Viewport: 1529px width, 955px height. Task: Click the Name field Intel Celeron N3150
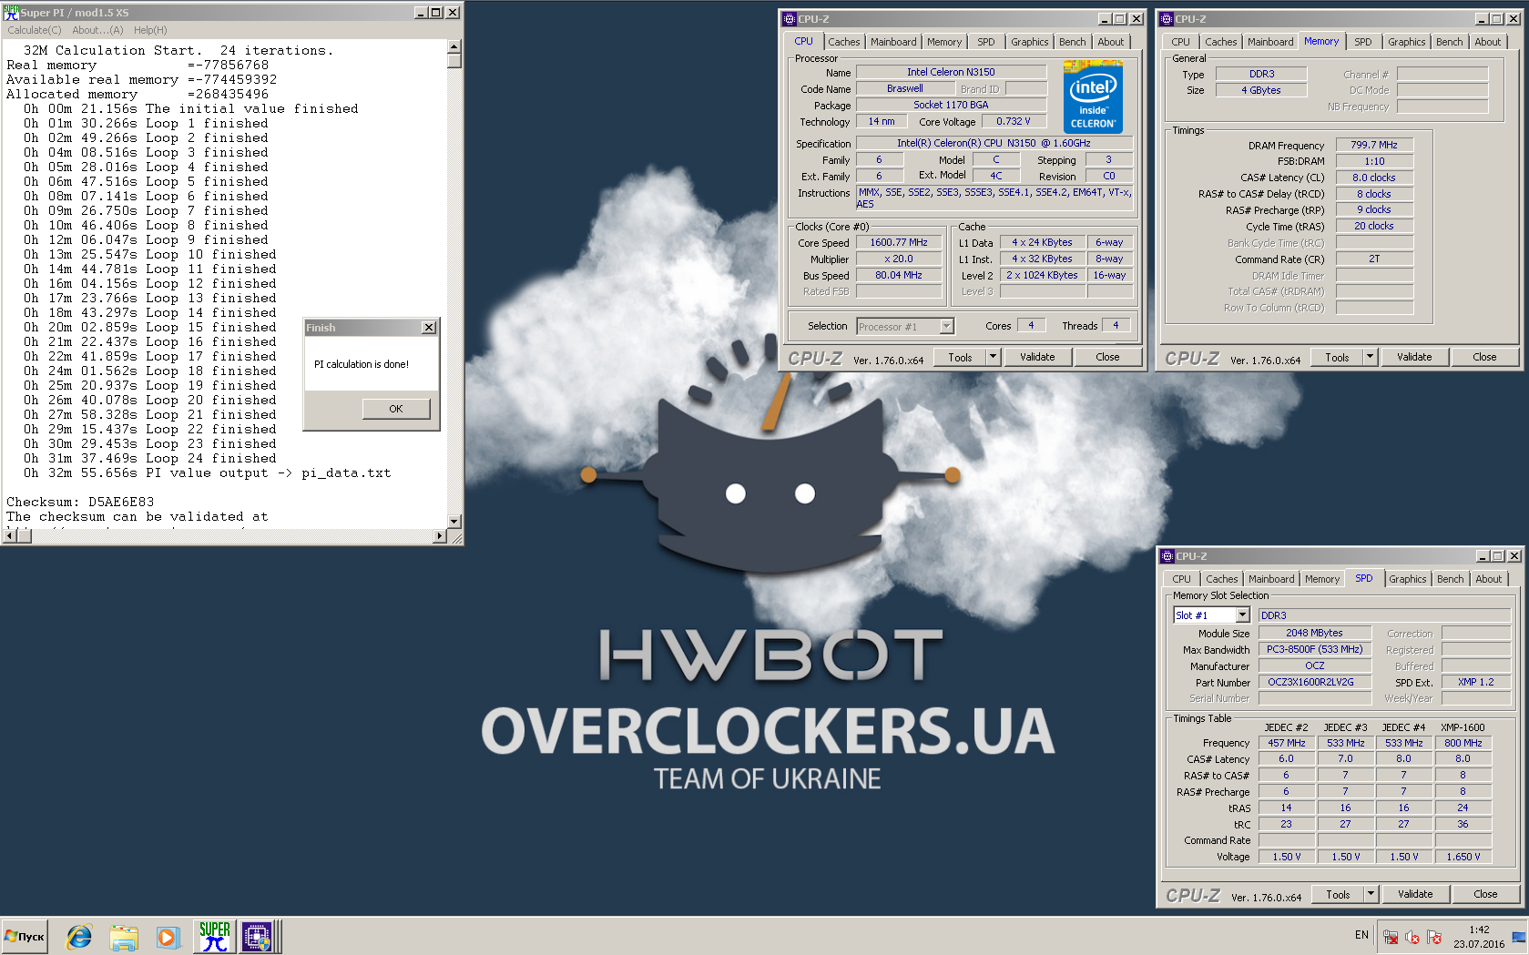click(x=951, y=72)
